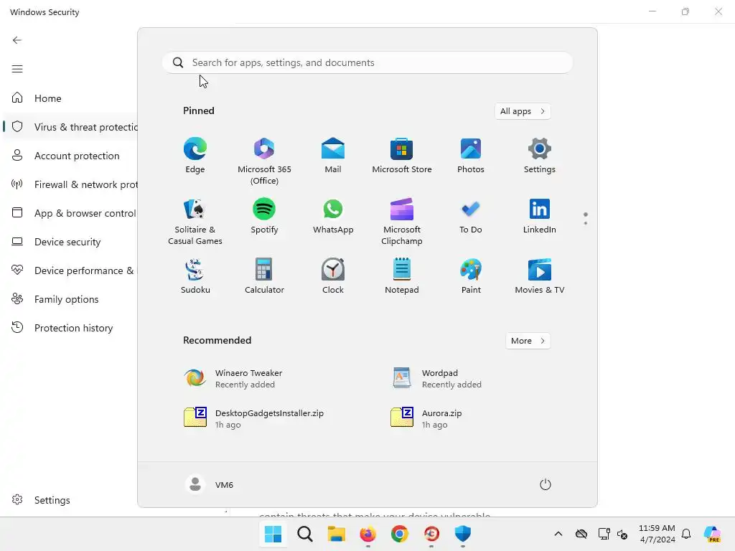Launch Notepad
This screenshot has height=551, width=735.
402,276
